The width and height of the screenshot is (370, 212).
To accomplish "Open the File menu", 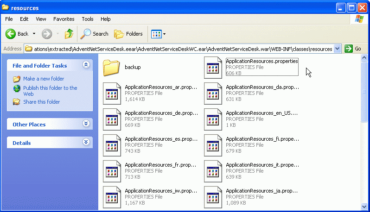I will [x=9, y=19].
